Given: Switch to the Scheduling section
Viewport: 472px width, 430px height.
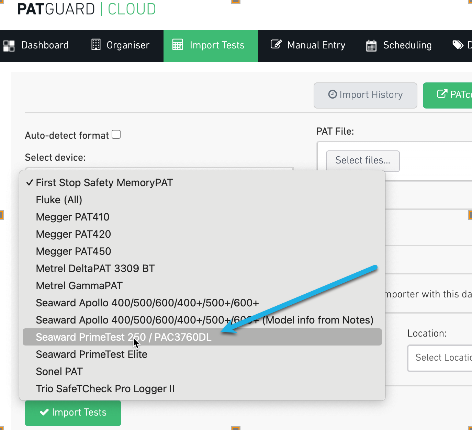Looking at the screenshot, I should 399,46.
